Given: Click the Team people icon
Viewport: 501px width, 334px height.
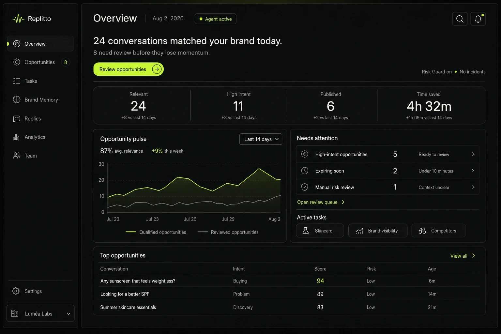Looking at the screenshot, I should pyautogui.click(x=16, y=156).
